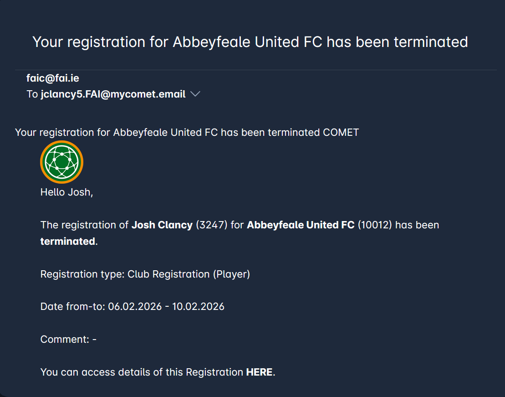Click the Comment line
This screenshot has width=505, height=397.
(x=68, y=340)
